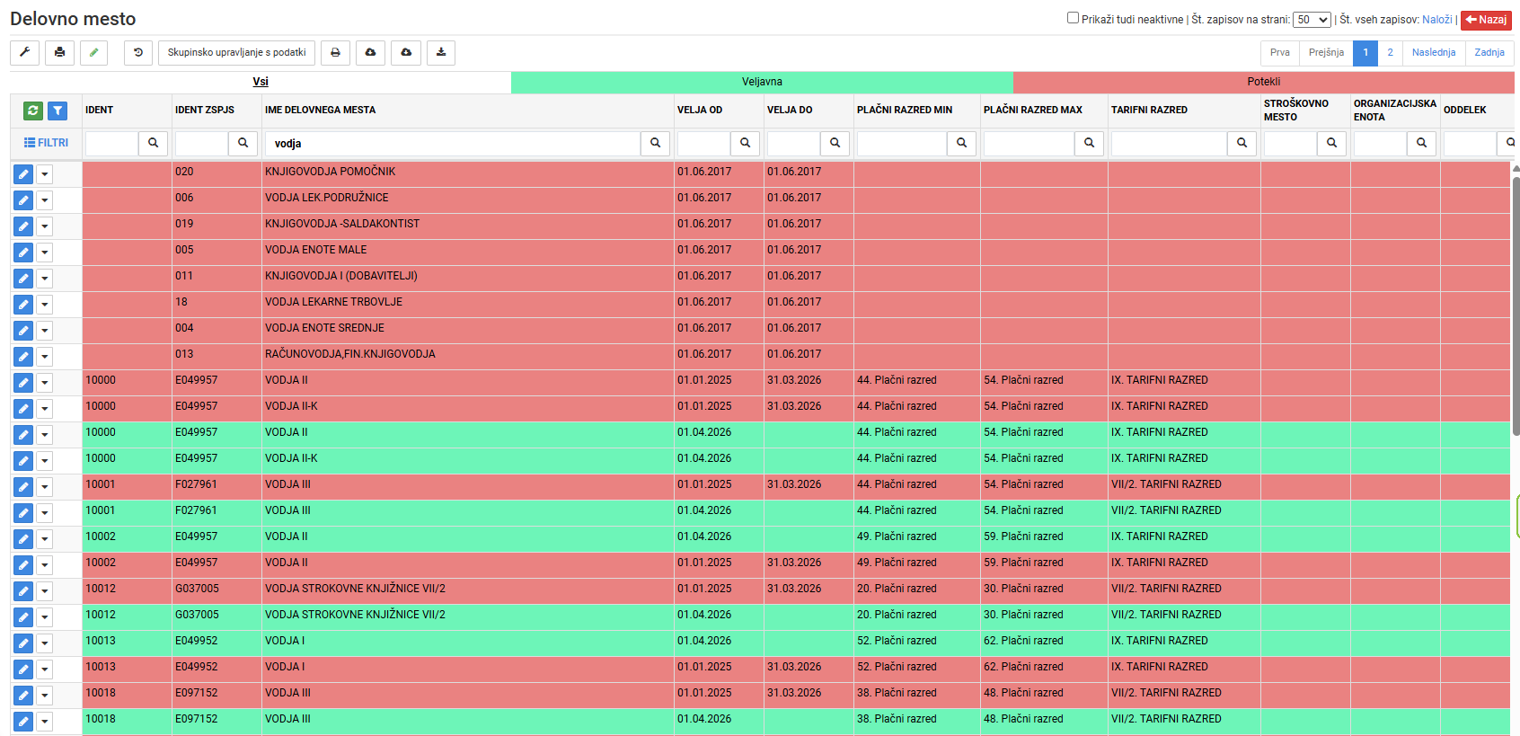Edit the RAČUNOVODJA,FIN.KNJIGOVODJA row via pencil
Viewport: 1520px width, 736px height.
(x=23, y=357)
